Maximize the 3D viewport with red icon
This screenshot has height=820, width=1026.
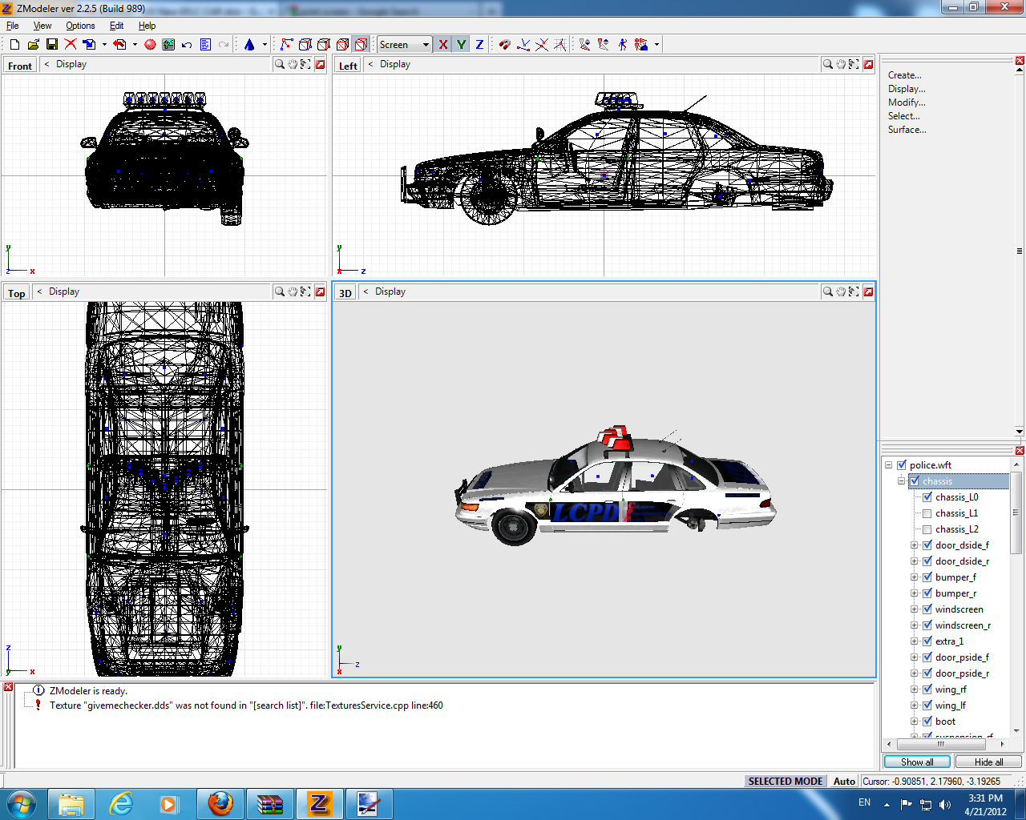[868, 291]
